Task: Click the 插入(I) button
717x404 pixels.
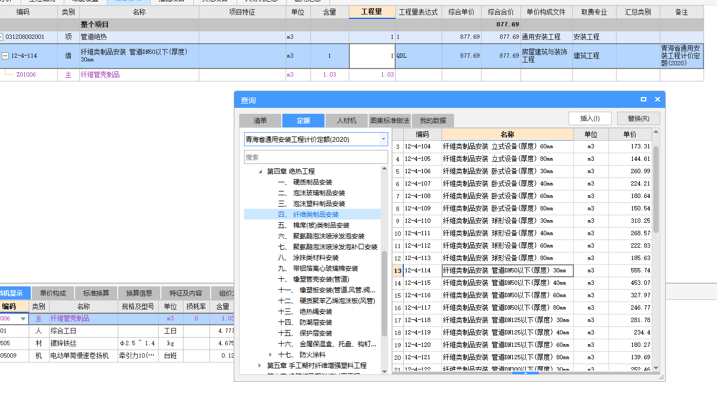Action: tap(590, 119)
